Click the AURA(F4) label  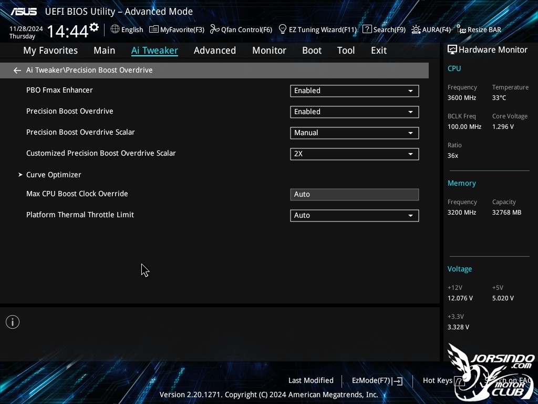click(437, 29)
